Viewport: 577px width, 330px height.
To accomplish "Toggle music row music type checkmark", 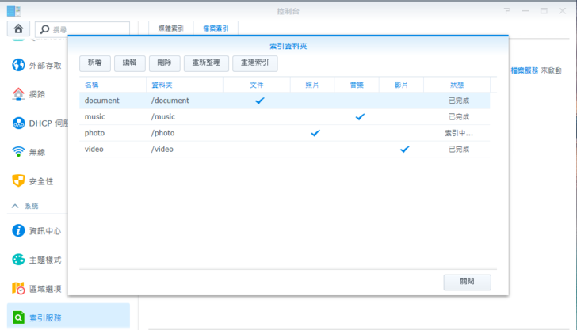I will (x=360, y=117).
